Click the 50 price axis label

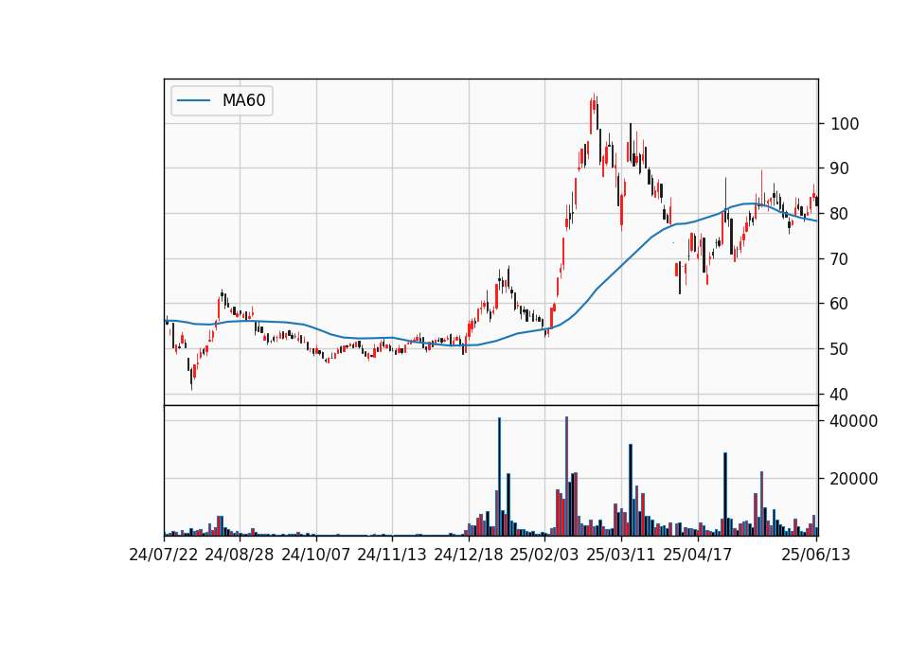tap(840, 349)
